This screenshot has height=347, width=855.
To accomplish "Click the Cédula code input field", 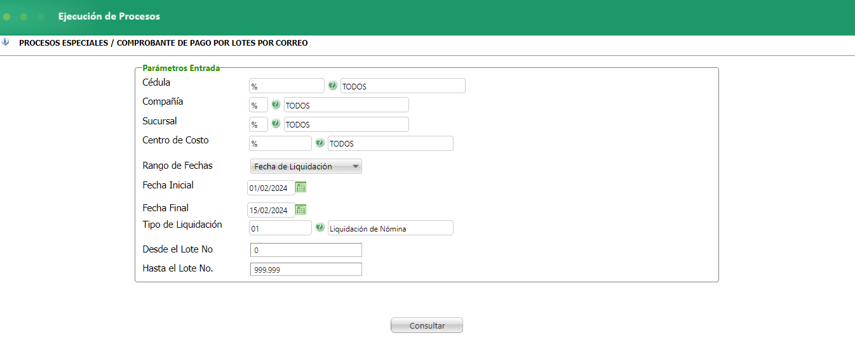I will click(286, 86).
